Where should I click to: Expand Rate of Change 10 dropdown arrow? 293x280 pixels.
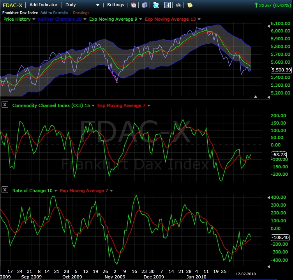click(x=56, y=191)
